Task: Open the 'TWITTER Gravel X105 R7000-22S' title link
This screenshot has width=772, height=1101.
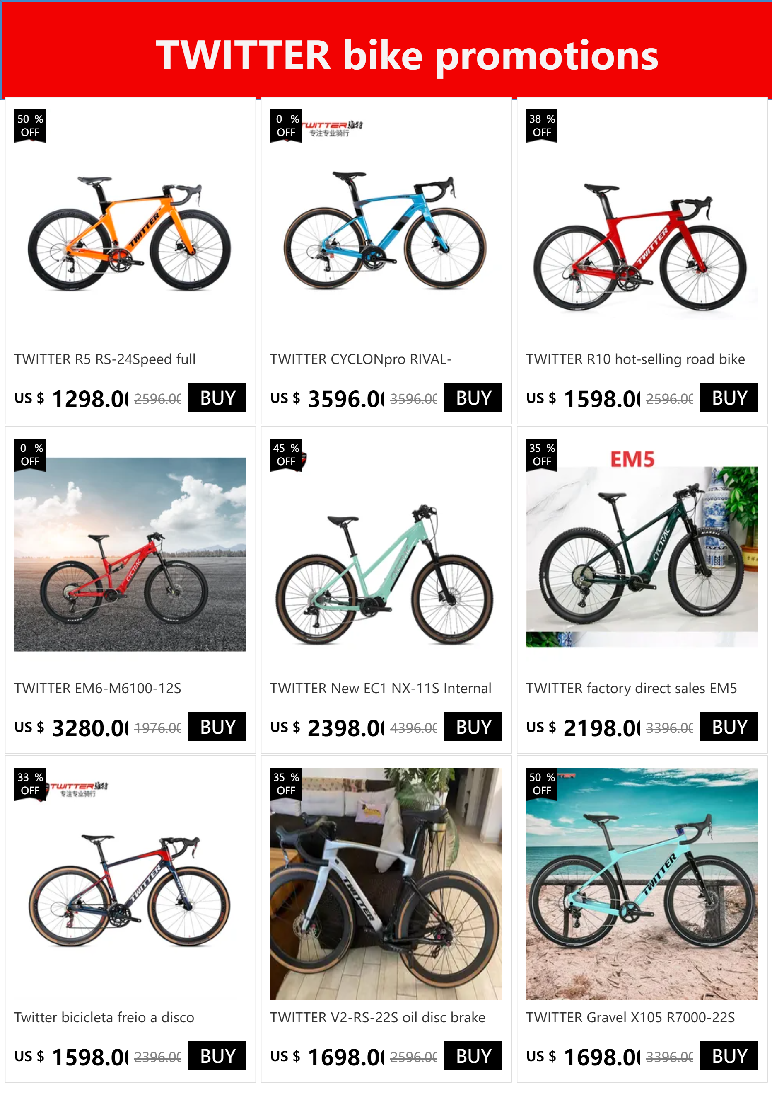Action: [630, 1017]
